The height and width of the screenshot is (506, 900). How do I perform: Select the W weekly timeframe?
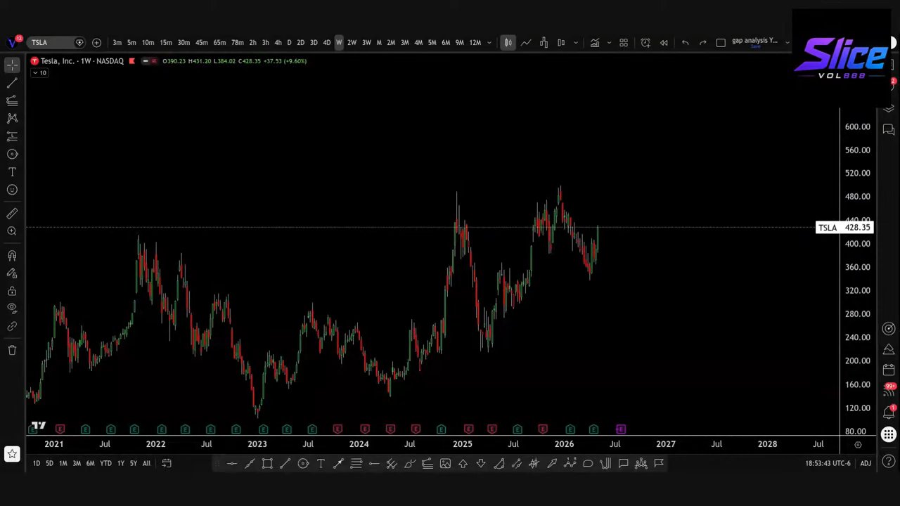[x=339, y=43]
